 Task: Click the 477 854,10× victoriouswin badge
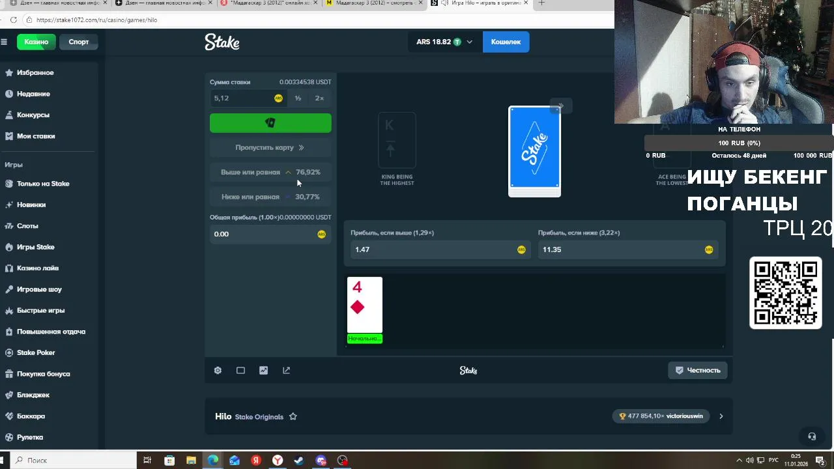[x=661, y=416]
